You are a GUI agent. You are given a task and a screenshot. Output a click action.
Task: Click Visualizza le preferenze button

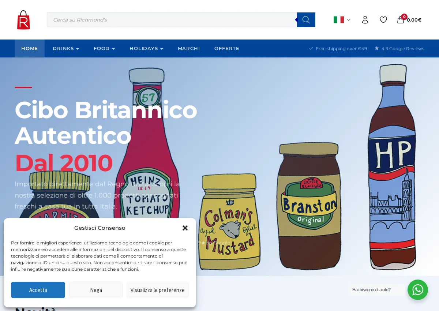[158, 290]
